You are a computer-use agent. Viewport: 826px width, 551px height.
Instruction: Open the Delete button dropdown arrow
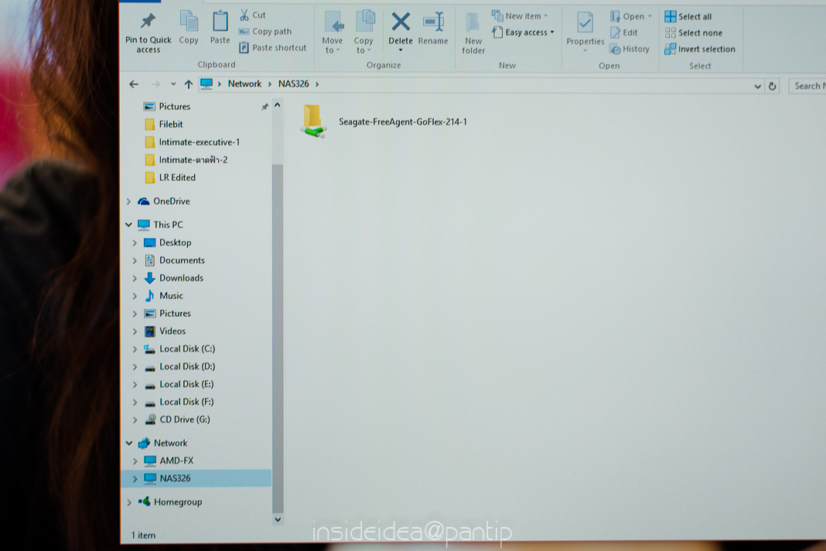401,50
